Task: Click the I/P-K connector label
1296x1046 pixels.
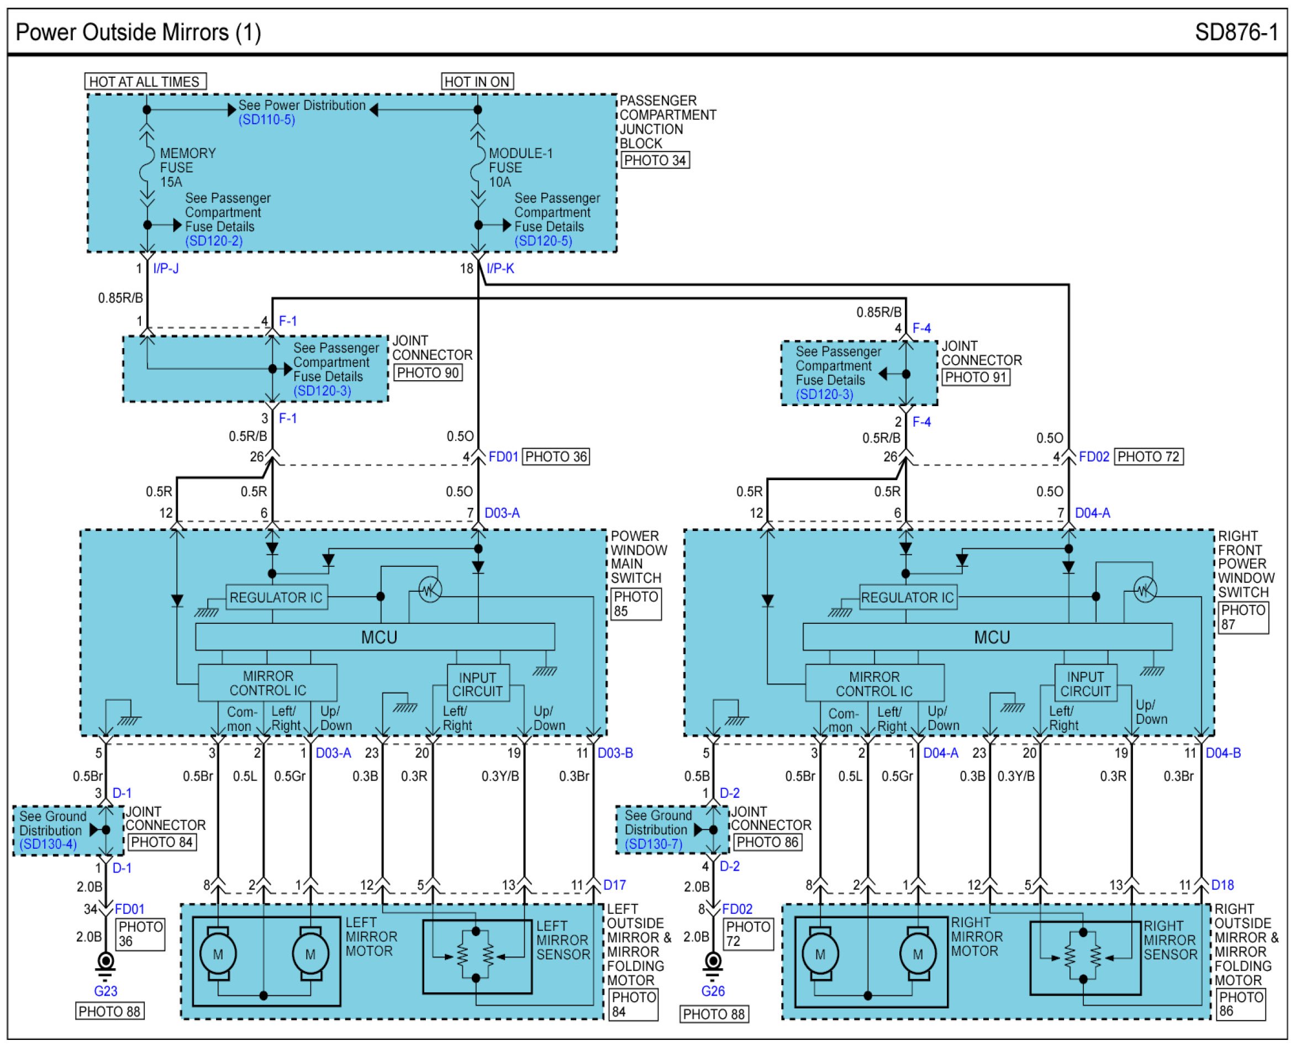Action: click(500, 269)
